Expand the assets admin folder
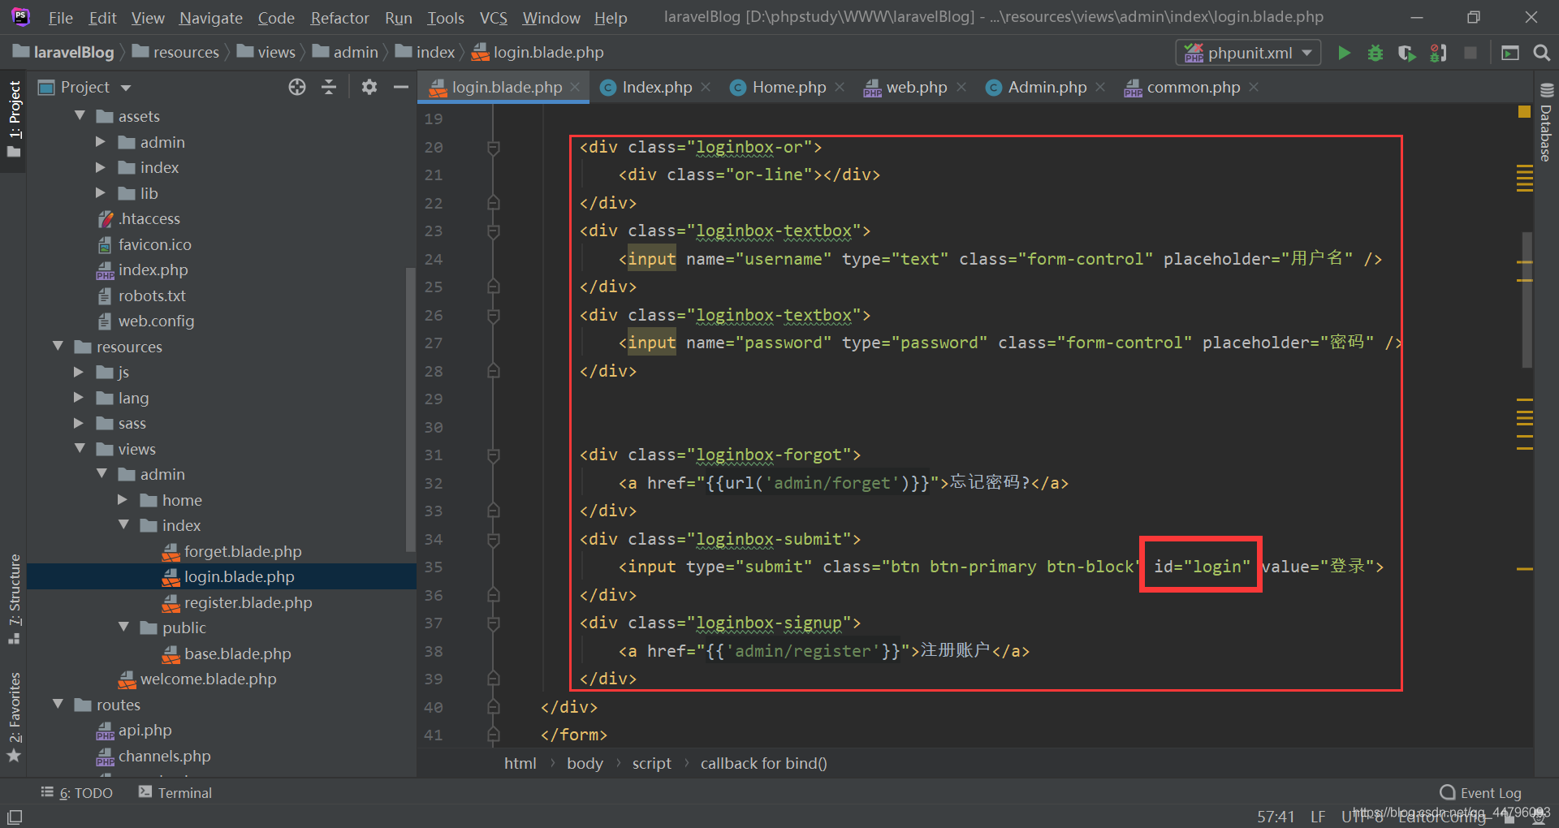 (101, 142)
